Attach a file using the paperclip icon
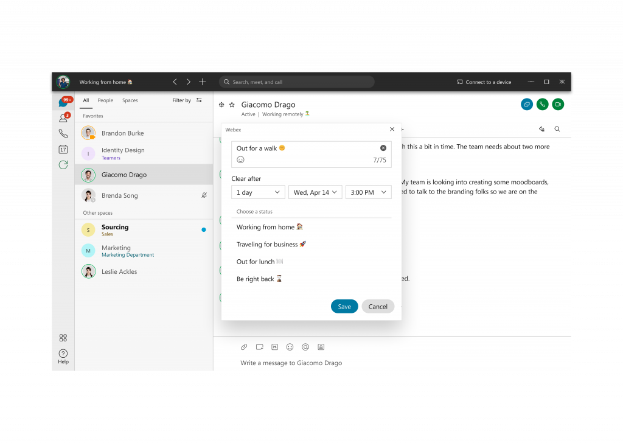 coord(244,347)
